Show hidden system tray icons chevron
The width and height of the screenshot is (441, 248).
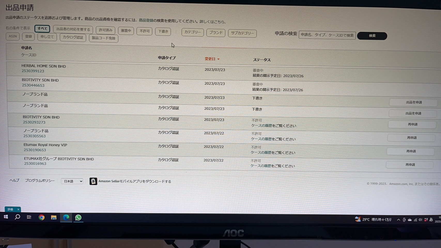click(398, 220)
